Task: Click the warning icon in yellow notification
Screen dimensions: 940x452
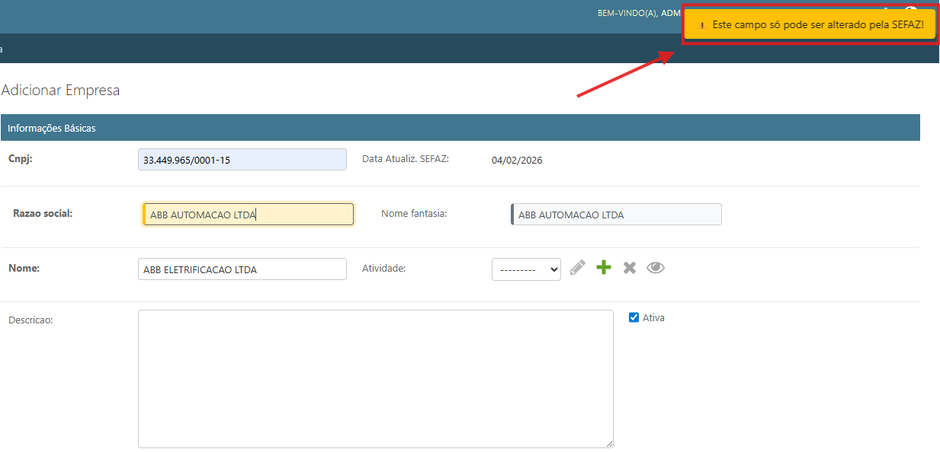Action: click(x=702, y=25)
